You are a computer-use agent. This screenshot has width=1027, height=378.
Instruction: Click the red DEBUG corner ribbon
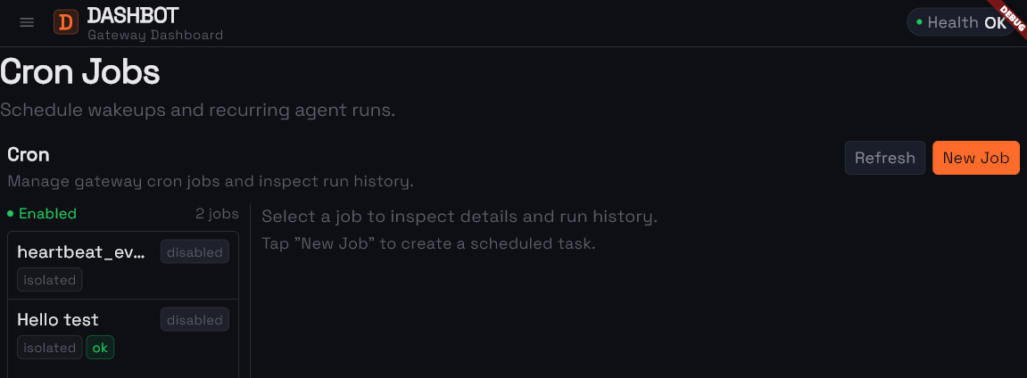(1012, 14)
